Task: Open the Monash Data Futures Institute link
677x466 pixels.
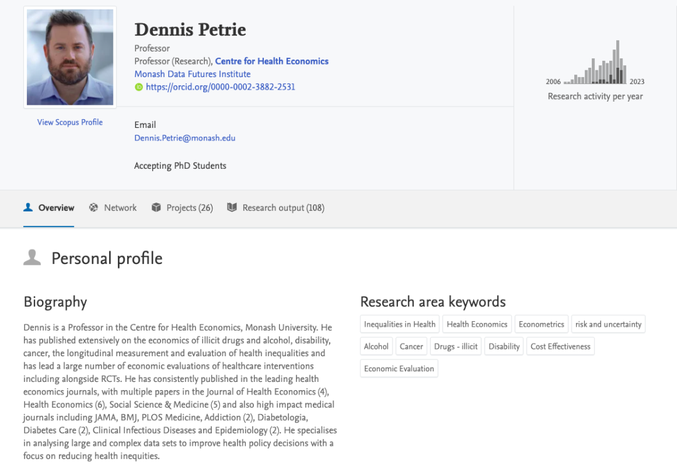Action: click(192, 74)
